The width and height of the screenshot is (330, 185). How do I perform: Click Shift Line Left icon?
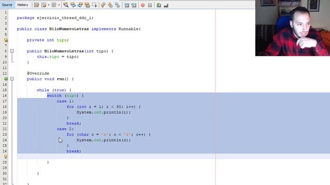click(126, 5)
